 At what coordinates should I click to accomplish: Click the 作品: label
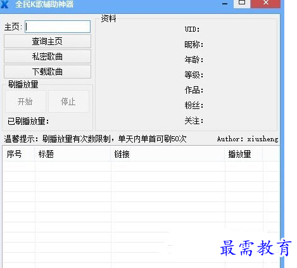click(194, 90)
